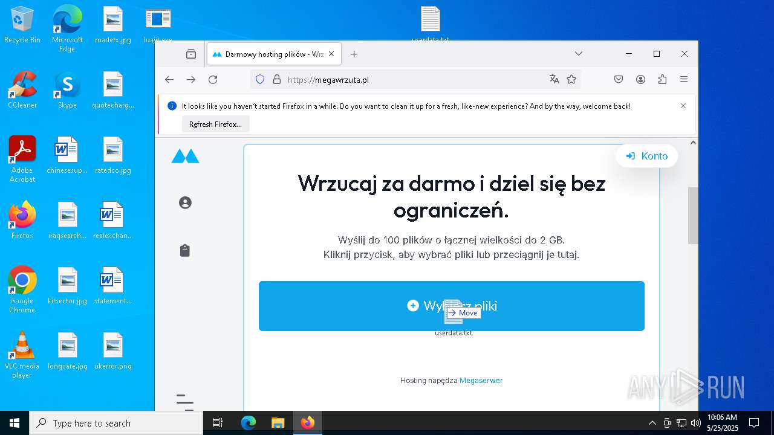Close the Darmowy hosting plików tab
The width and height of the screenshot is (774, 435).
331,54
